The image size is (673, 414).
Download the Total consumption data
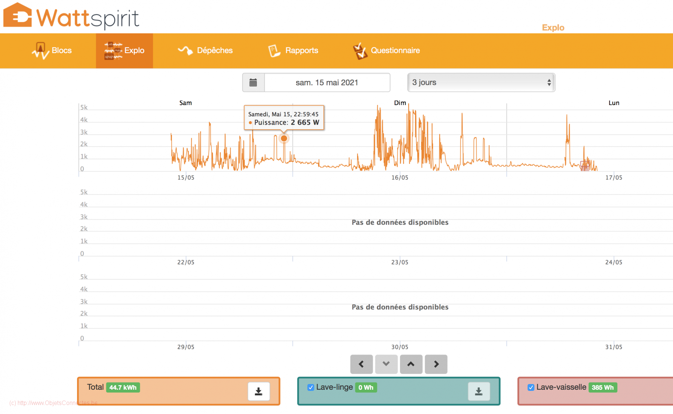[x=258, y=392]
